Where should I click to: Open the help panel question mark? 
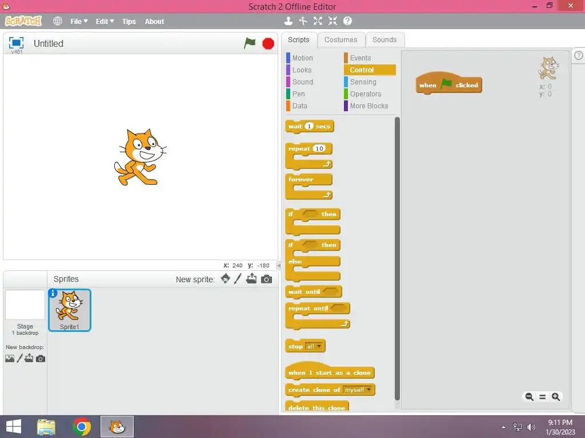click(x=578, y=55)
